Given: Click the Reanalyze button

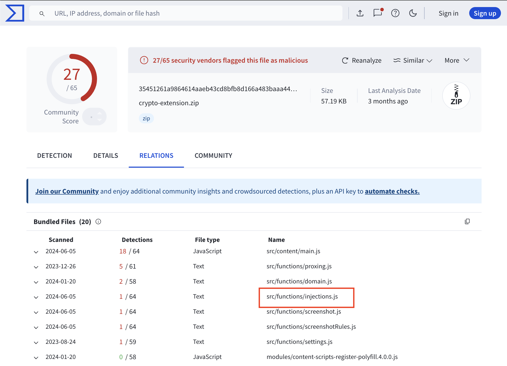Looking at the screenshot, I should point(362,60).
